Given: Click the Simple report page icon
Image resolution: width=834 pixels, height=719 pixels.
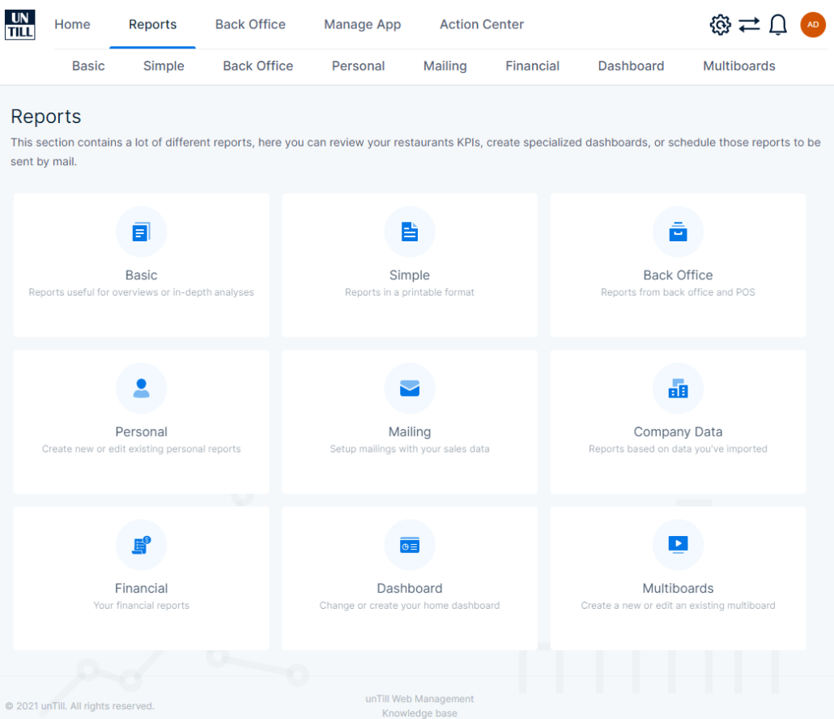Looking at the screenshot, I should click(410, 232).
